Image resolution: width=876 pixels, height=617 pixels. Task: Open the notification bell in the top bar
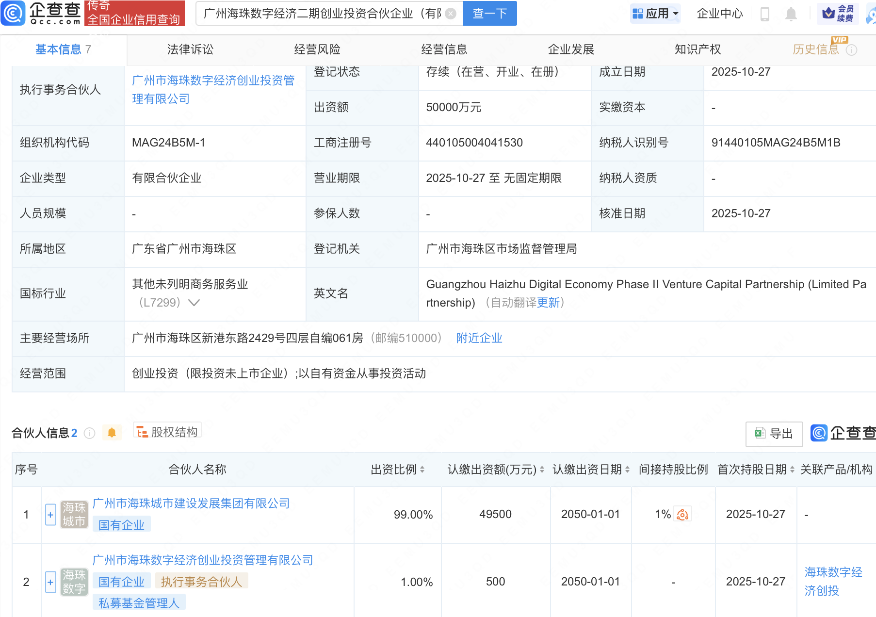[x=791, y=14]
